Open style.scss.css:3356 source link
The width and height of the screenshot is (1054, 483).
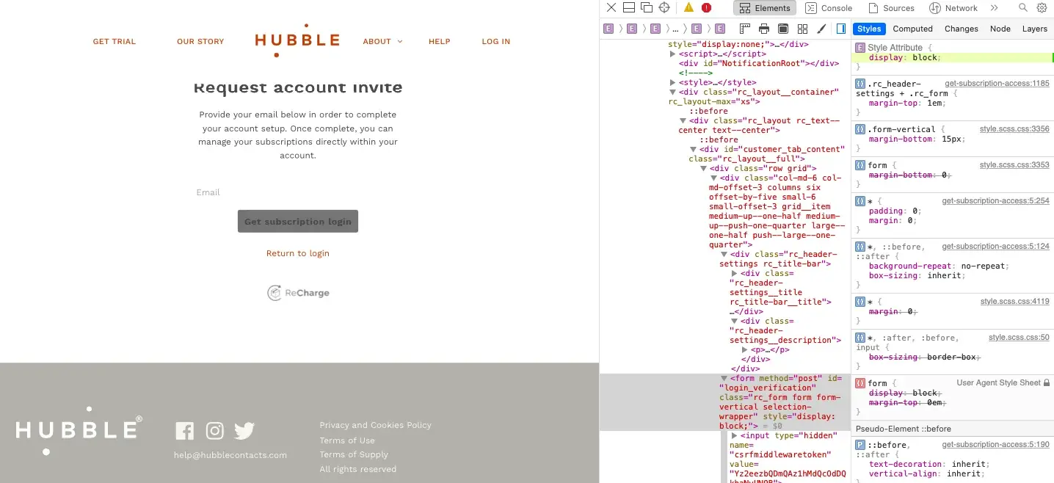pyautogui.click(x=1014, y=129)
